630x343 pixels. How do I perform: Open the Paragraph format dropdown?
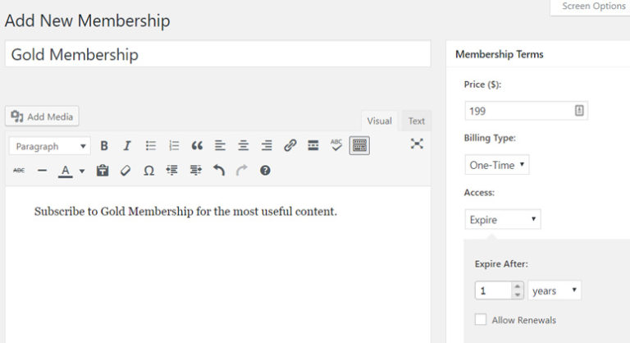(x=50, y=146)
